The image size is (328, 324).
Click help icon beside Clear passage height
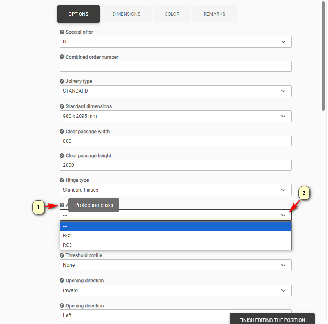pyautogui.click(x=62, y=156)
